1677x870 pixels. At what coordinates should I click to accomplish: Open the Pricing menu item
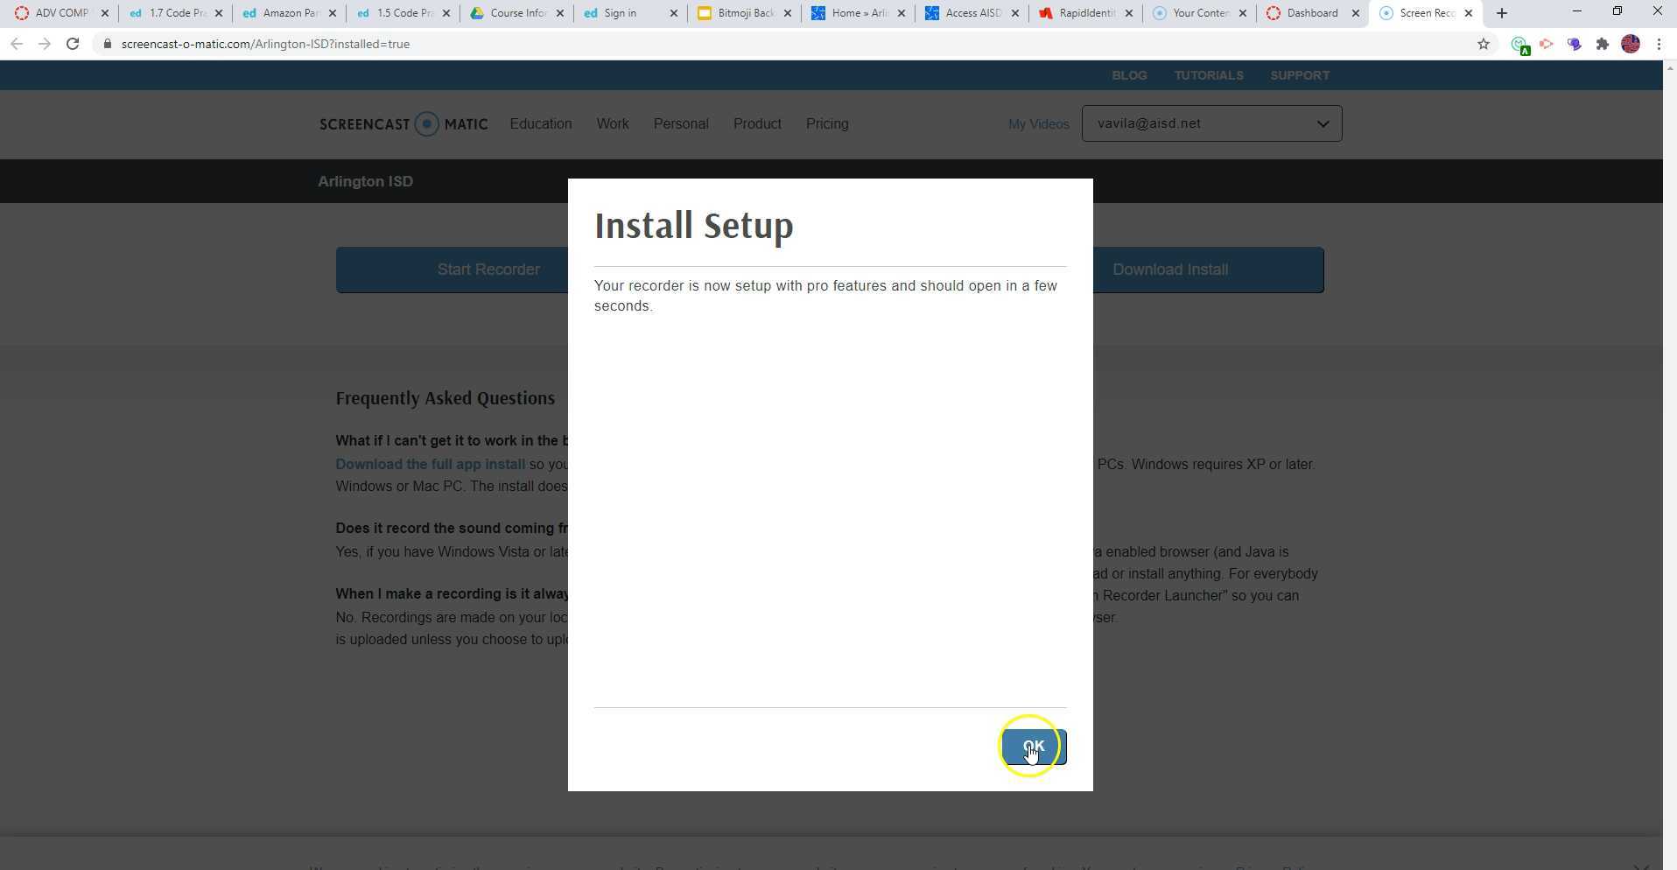[x=826, y=123]
